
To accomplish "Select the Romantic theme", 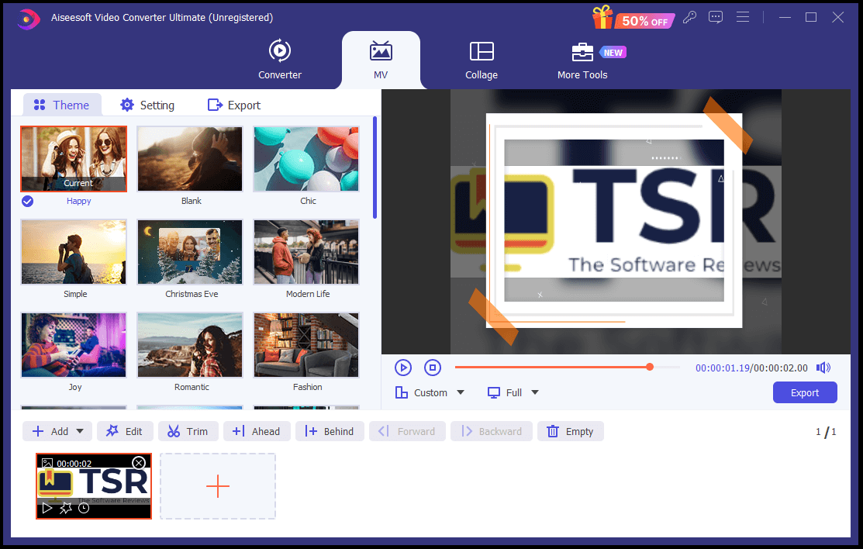I will click(190, 345).
